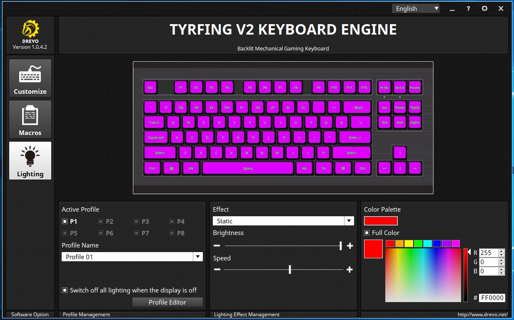Toggle the Full Color checkbox

tap(367, 232)
